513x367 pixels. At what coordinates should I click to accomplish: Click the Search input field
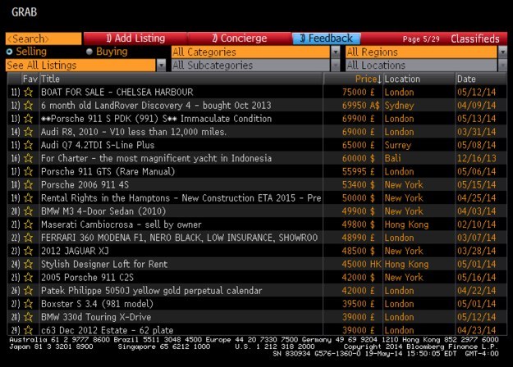44,39
